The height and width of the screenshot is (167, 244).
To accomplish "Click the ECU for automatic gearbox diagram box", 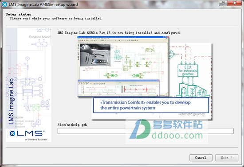I will click(188, 70).
